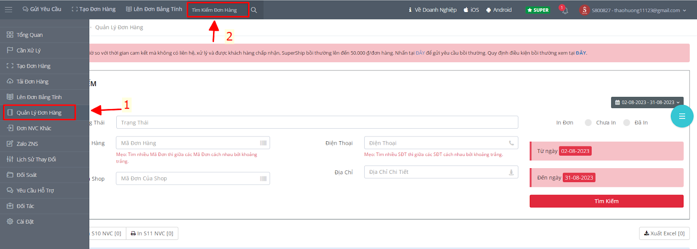Open Lên Đơn Bảng Tính in the sidebar

coord(44,97)
